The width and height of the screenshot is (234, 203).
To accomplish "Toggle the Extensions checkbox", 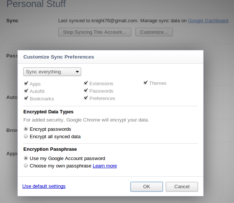I will 86,83.
